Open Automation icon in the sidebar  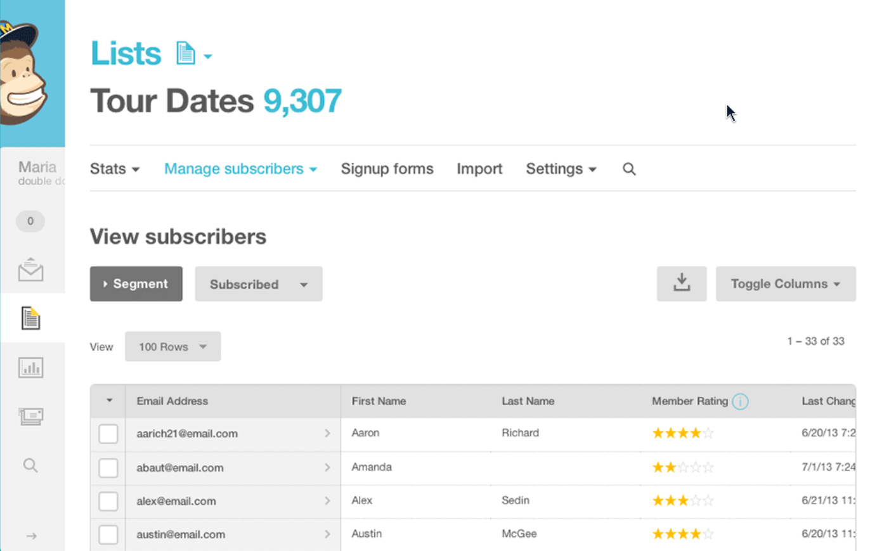pyautogui.click(x=30, y=417)
